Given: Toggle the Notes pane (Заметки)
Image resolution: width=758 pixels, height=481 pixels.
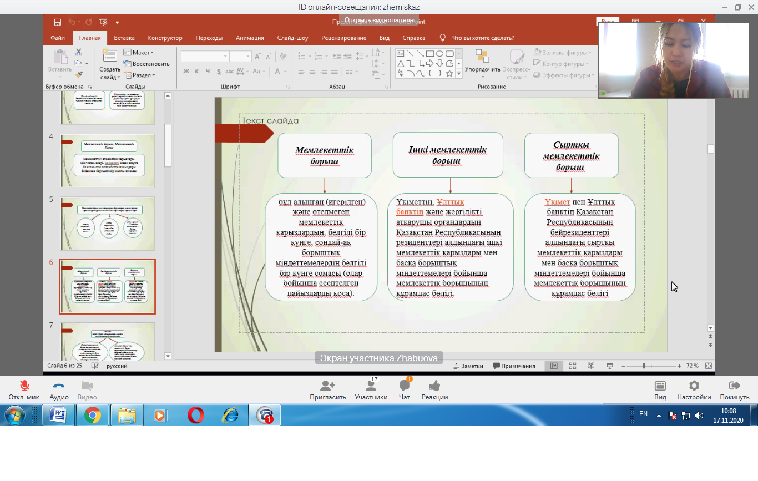Looking at the screenshot, I should click(x=468, y=366).
